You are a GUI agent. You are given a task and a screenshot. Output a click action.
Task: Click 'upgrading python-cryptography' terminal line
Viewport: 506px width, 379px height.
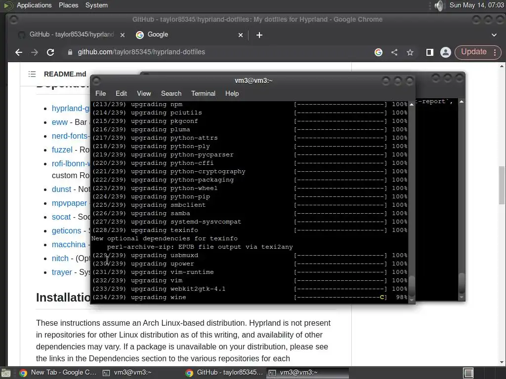(188, 171)
